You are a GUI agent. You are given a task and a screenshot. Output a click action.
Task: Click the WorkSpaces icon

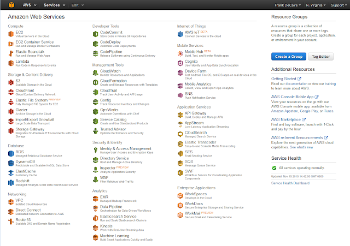click(180, 196)
